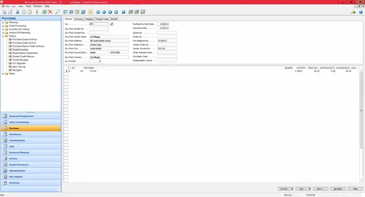Go to Next record arrow icon
The width and height of the screenshot is (365, 197).
(x=110, y=12)
